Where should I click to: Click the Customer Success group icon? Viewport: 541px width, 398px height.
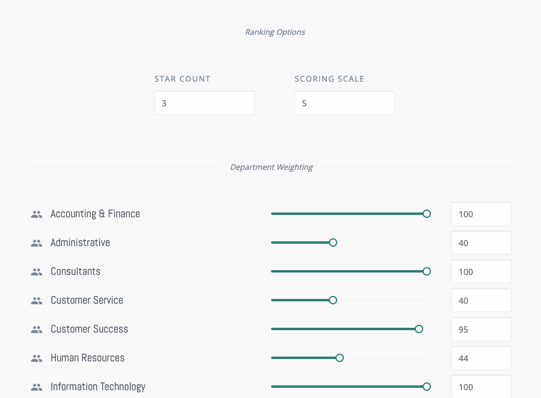(37, 330)
